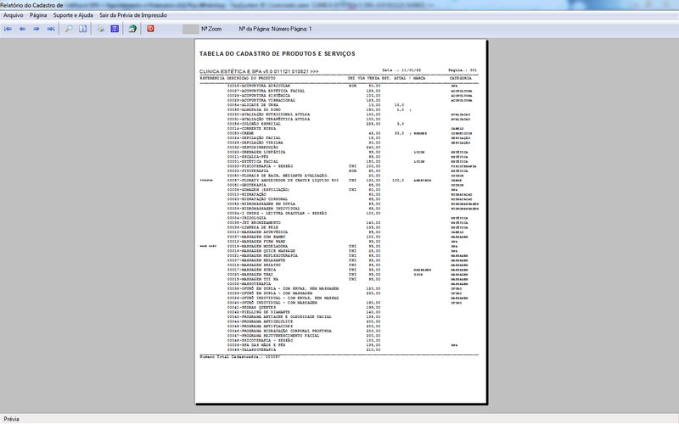The height and width of the screenshot is (424, 679).
Task: Click the CATEGORIA column header
Action: (x=460, y=78)
